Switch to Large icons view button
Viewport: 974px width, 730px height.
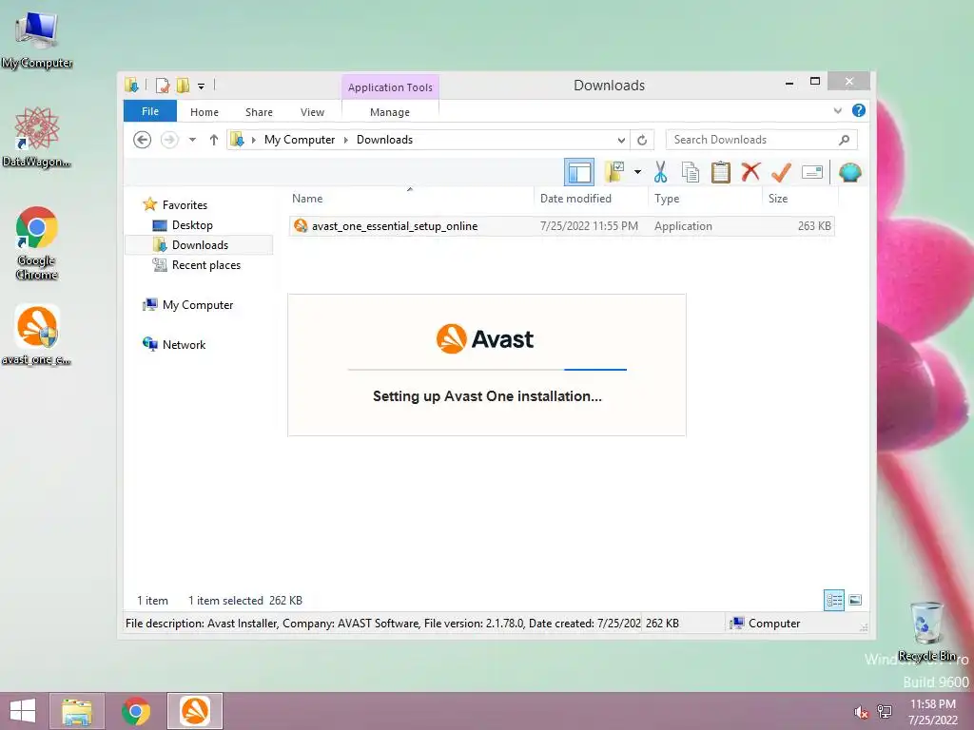click(855, 600)
